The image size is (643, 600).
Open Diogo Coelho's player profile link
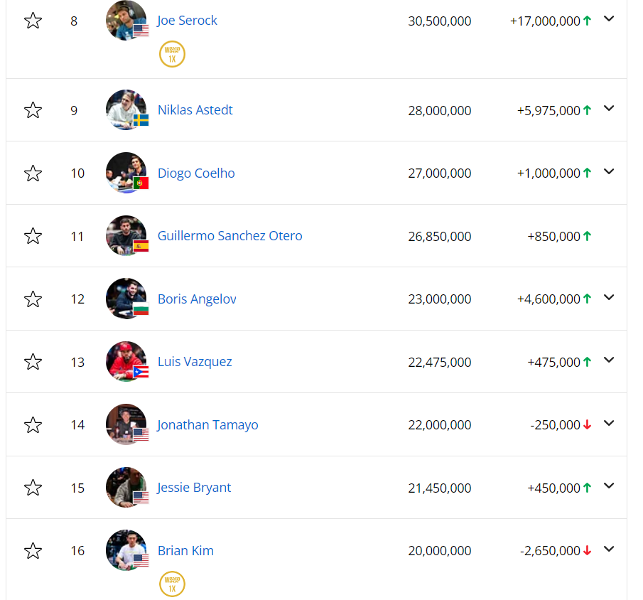pyautogui.click(x=196, y=173)
